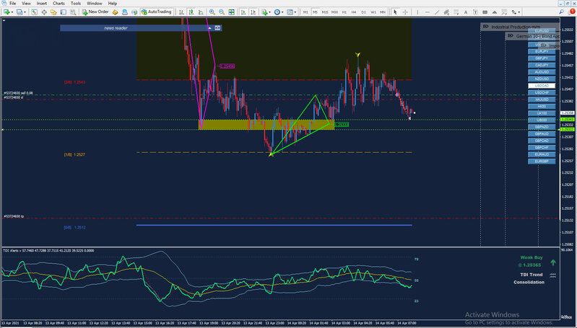Screen dimensions: 577x328
Task: Draw a vertical line tool
Action: pyautogui.click(x=417, y=12)
